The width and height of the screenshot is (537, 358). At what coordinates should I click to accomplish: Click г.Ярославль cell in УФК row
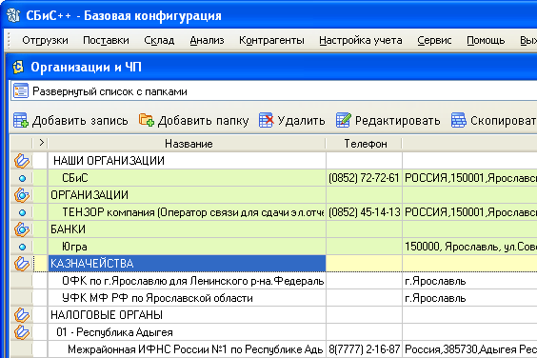click(470, 298)
